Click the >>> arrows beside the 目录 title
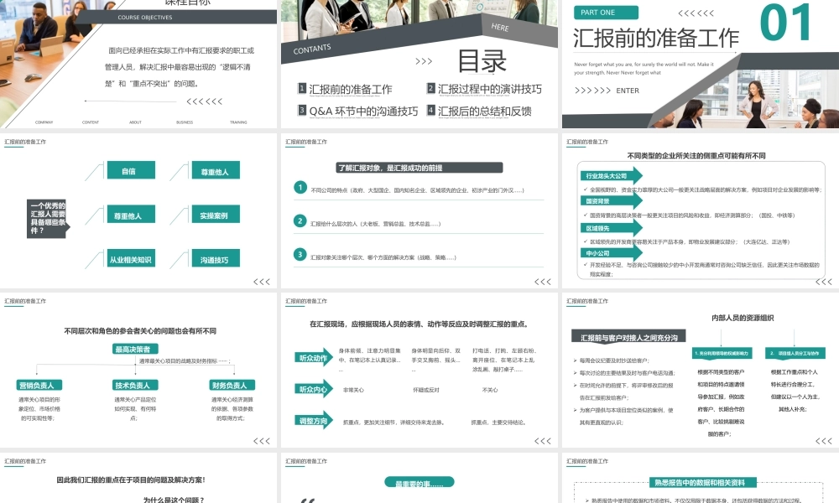Viewport: 839px width, 503px height. click(x=424, y=61)
